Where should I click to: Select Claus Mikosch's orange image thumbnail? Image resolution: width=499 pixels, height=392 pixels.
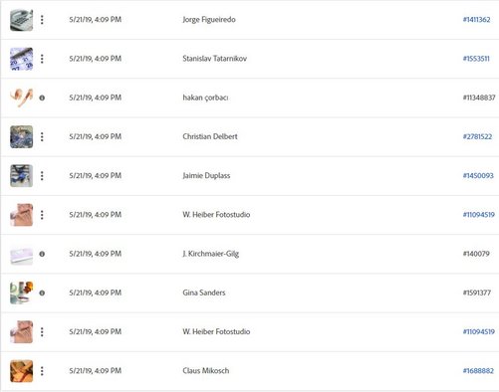[22, 371]
